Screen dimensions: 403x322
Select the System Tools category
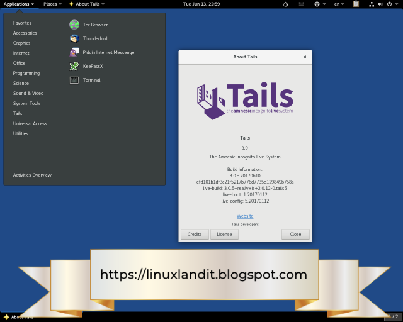(x=26, y=103)
